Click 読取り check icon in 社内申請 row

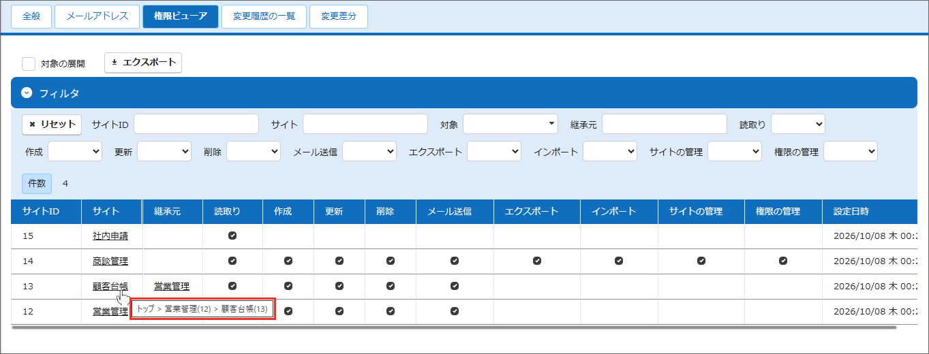pyautogui.click(x=232, y=236)
